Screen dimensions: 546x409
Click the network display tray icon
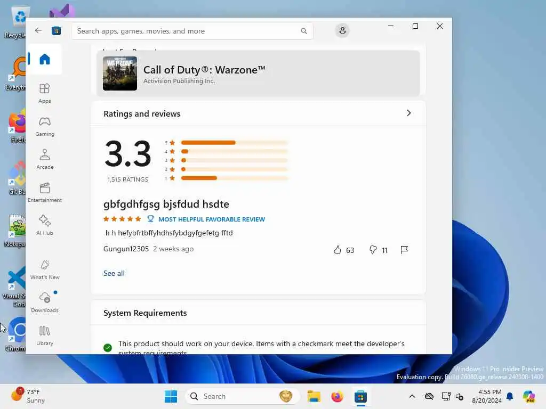click(446, 396)
